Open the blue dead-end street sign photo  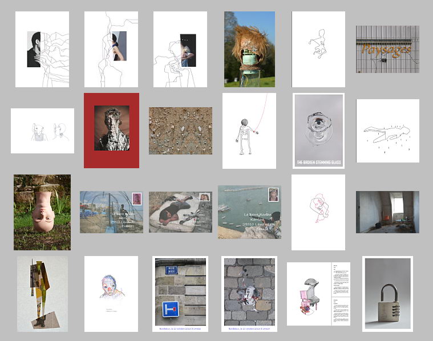point(180,294)
